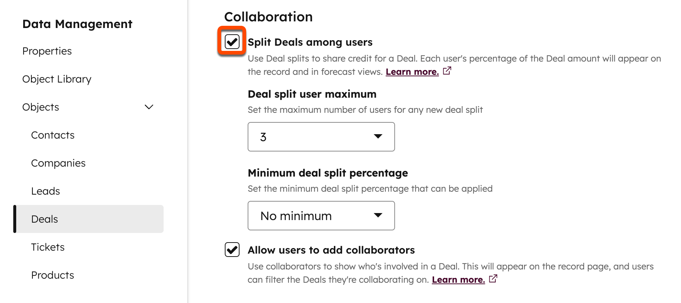Open the Minimum deal split percentage dropdown
The image size is (681, 303).
coord(321,216)
